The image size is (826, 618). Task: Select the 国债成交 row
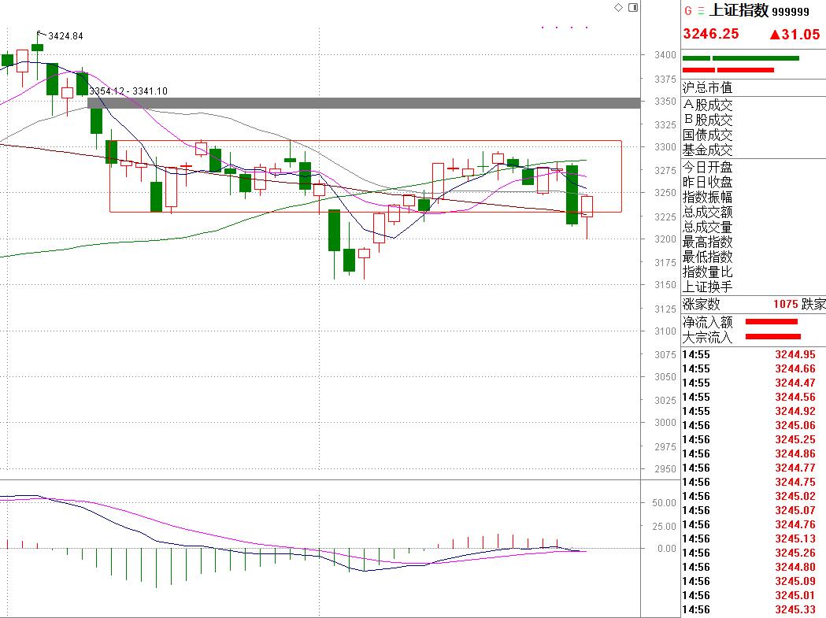click(x=754, y=135)
